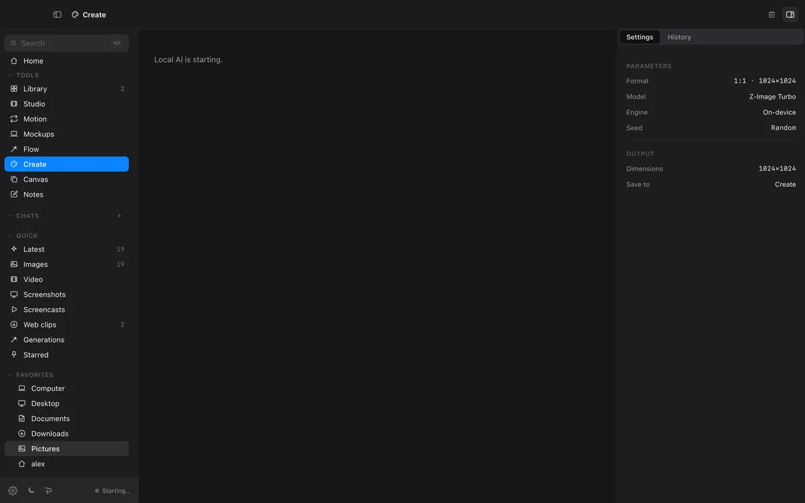Image resolution: width=805 pixels, height=503 pixels.
Task: Open the Starred pin icon
Action: point(14,355)
